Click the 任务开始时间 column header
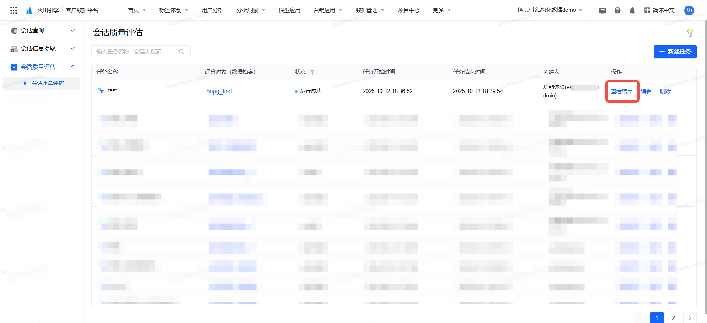 click(x=379, y=72)
